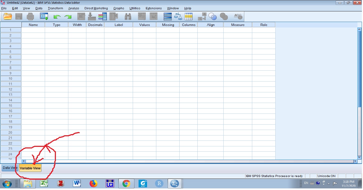363x190 pixels.
Task: Open the Transform menu
Action: click(55, 8)
